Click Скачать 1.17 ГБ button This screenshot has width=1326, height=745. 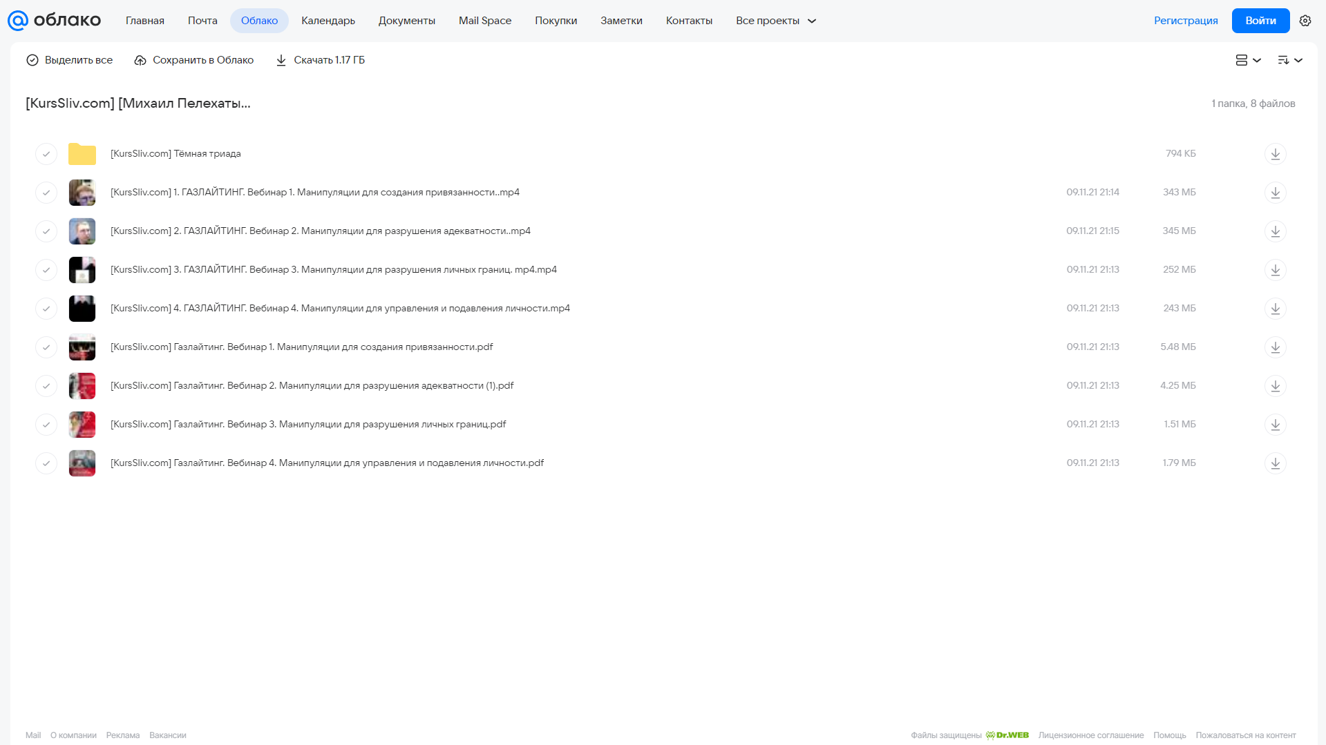pyautogui.click(x=321, y=60)
